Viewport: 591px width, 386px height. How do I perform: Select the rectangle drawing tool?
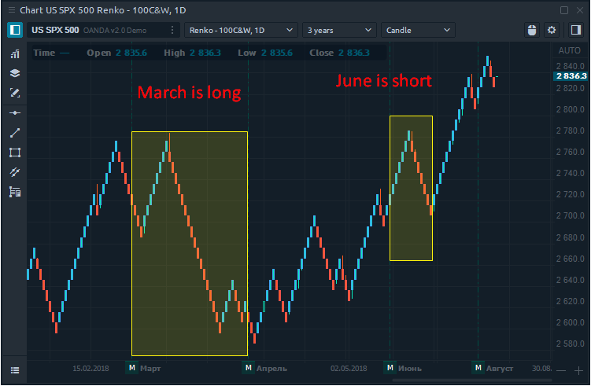15,153
